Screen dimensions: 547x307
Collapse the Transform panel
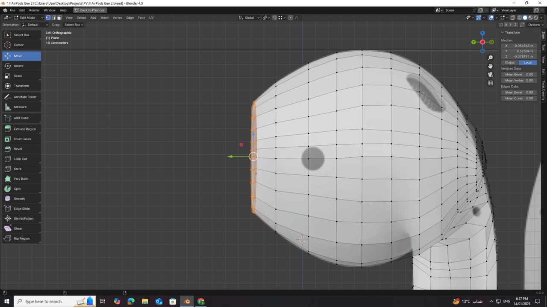point(503,32)
